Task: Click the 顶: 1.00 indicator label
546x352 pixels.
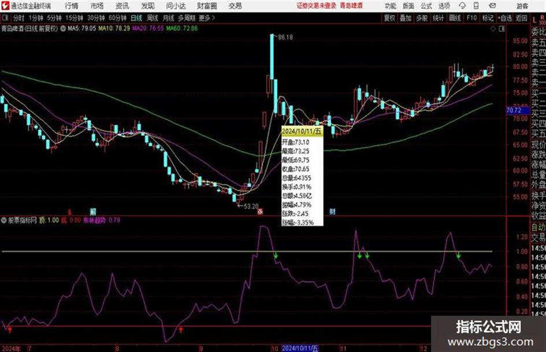Action: pyautogui.click(x=49, y=220)
